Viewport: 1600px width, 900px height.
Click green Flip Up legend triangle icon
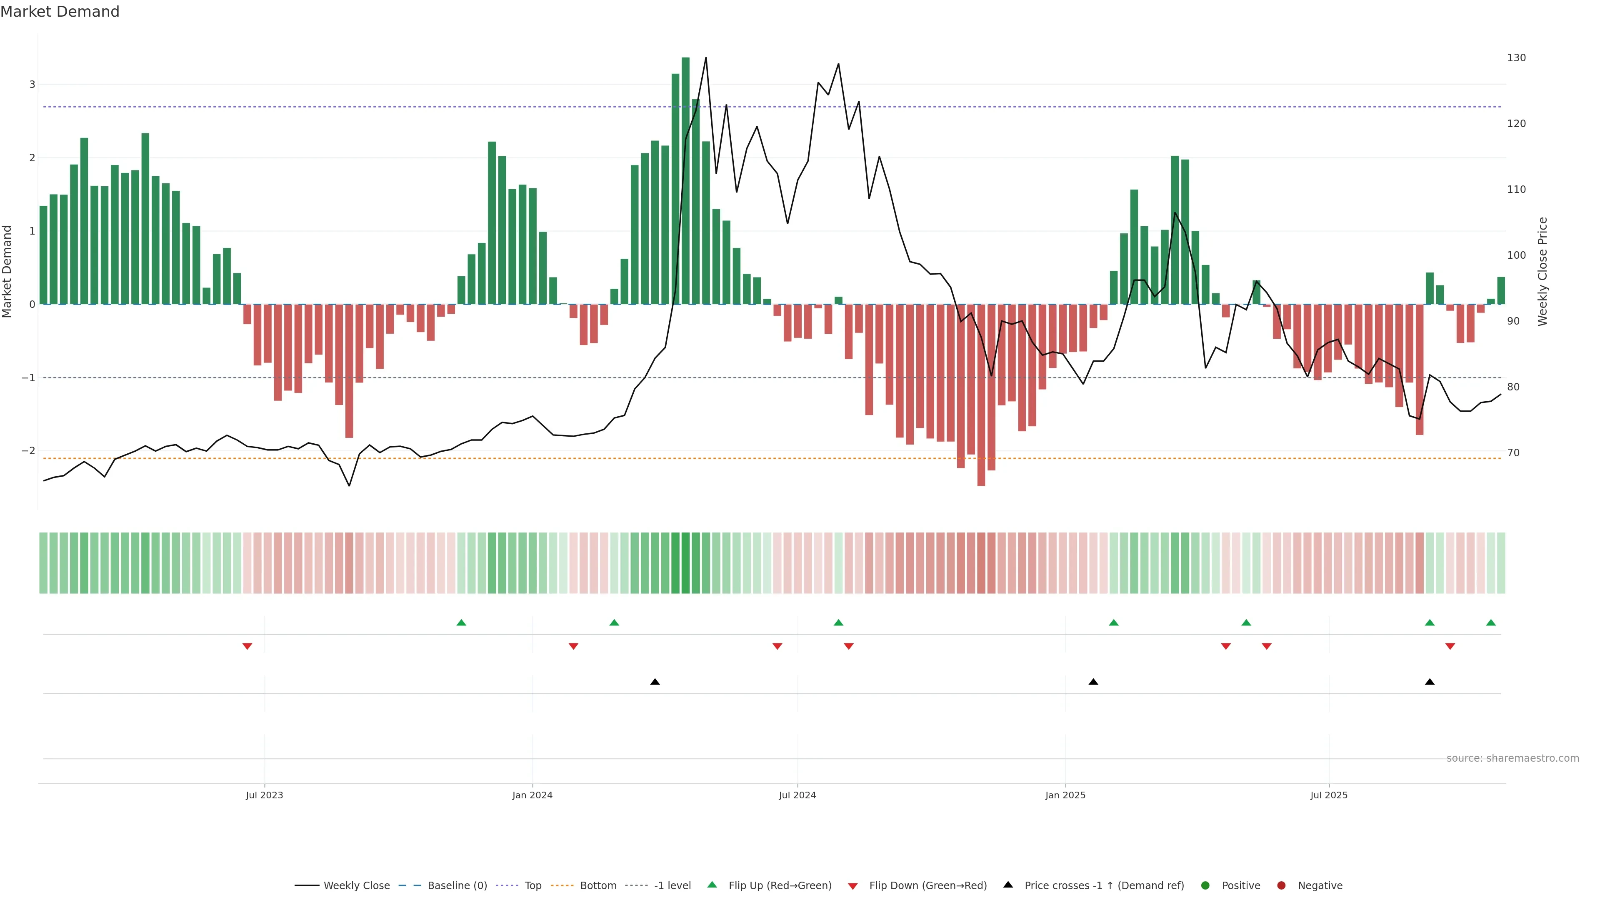[x=712, y=885]
